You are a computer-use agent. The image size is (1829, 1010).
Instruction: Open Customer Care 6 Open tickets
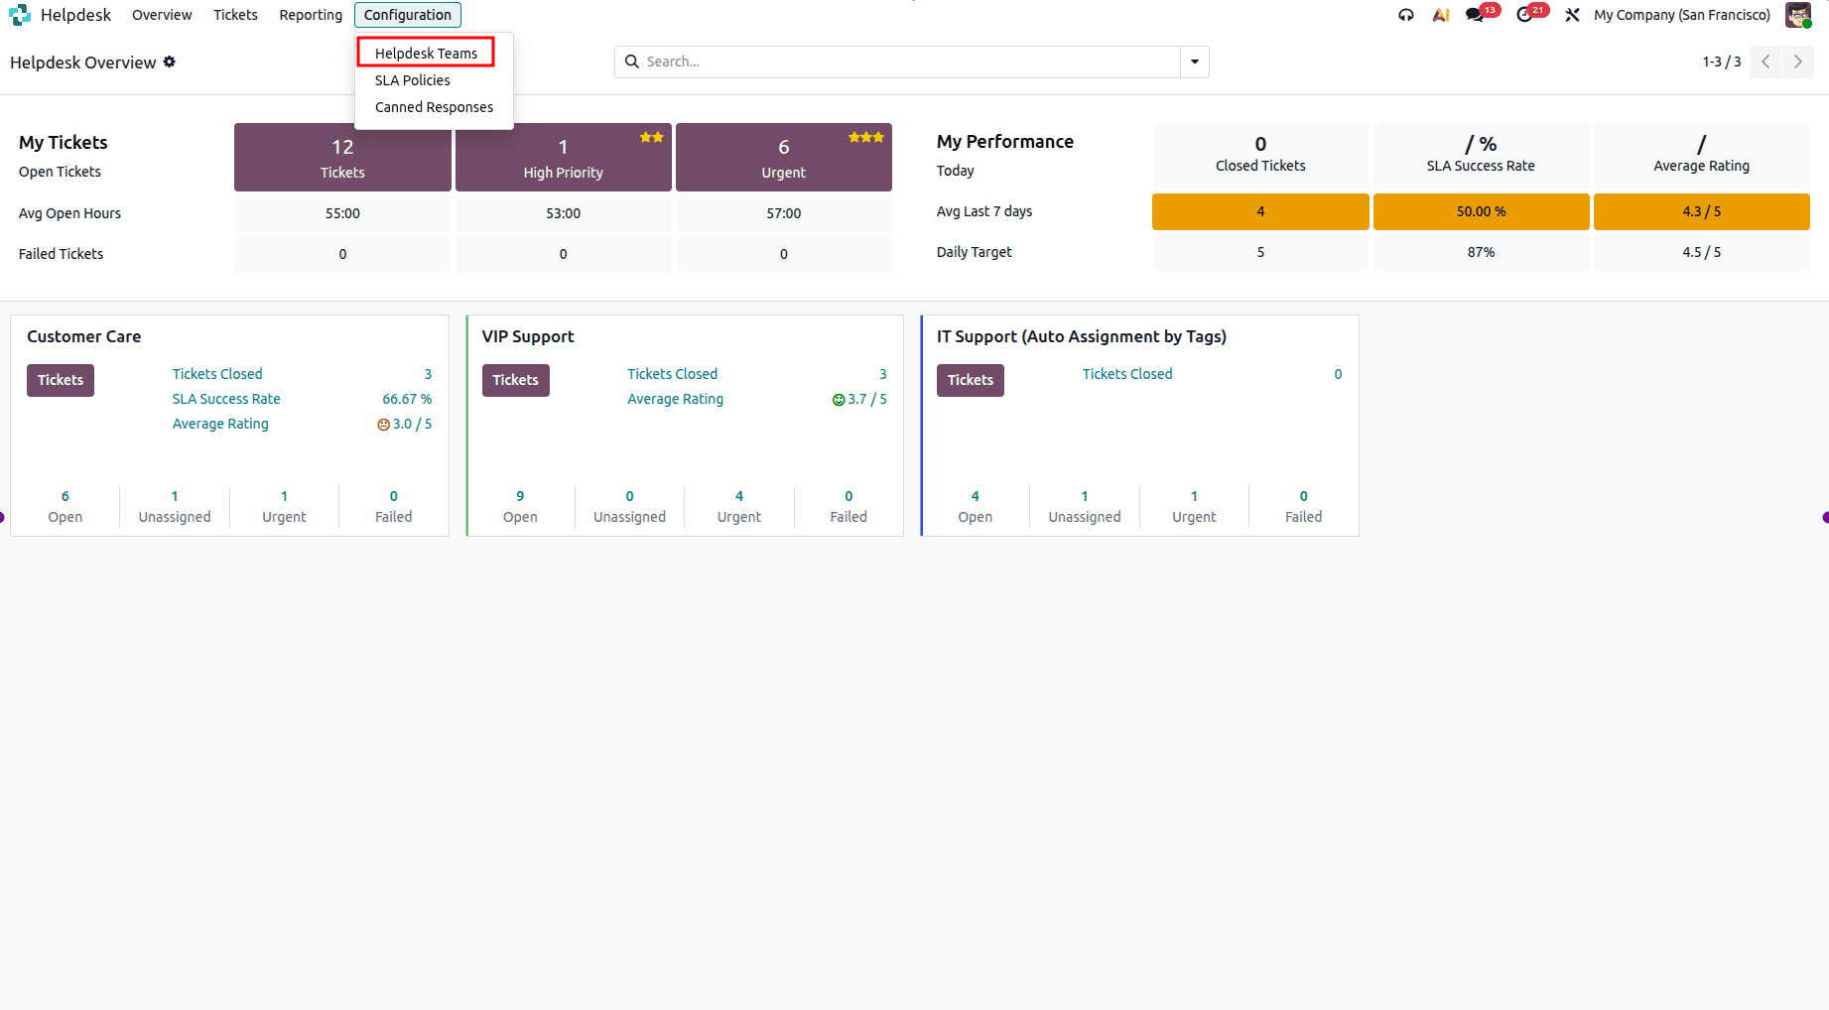pyautogui.click(x=65, y=506)
